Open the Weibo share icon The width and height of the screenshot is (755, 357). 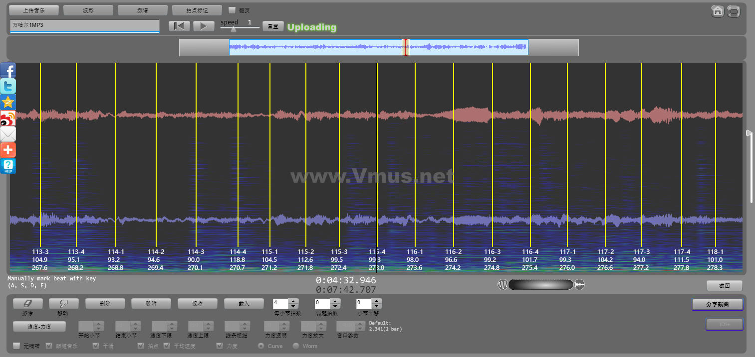(x=8, y=118)
